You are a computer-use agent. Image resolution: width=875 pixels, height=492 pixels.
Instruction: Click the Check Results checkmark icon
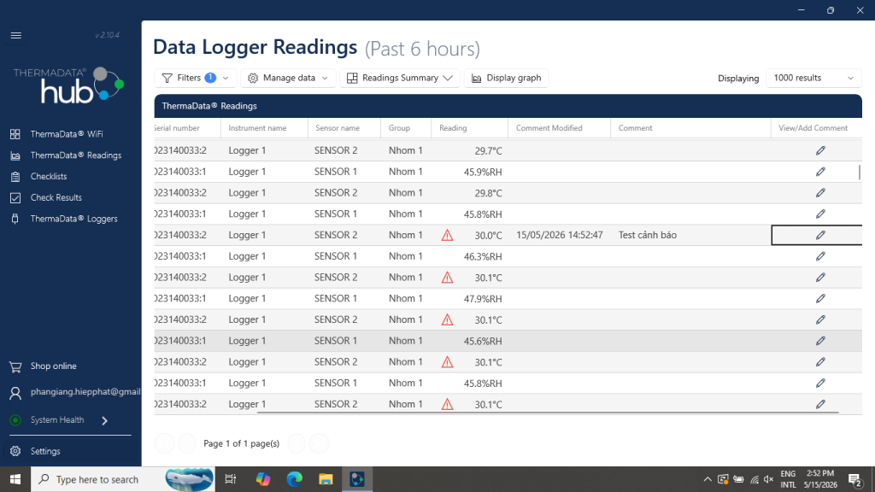pos(15,197)
